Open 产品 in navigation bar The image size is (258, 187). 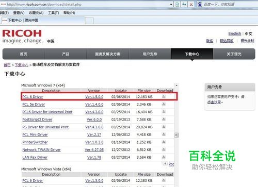coord(66,54)
